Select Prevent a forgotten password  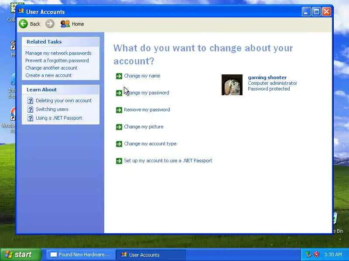(x=57, y=60)
